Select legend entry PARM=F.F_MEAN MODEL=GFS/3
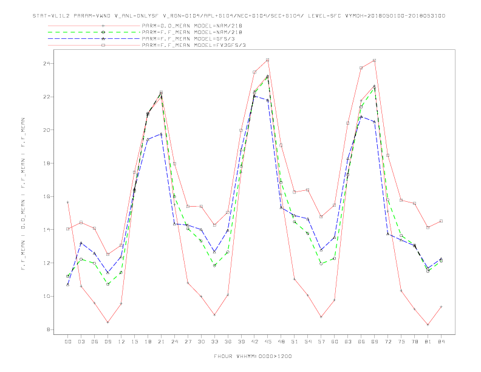The width and height of the screenshot is (481, 372). pos(188,39)
